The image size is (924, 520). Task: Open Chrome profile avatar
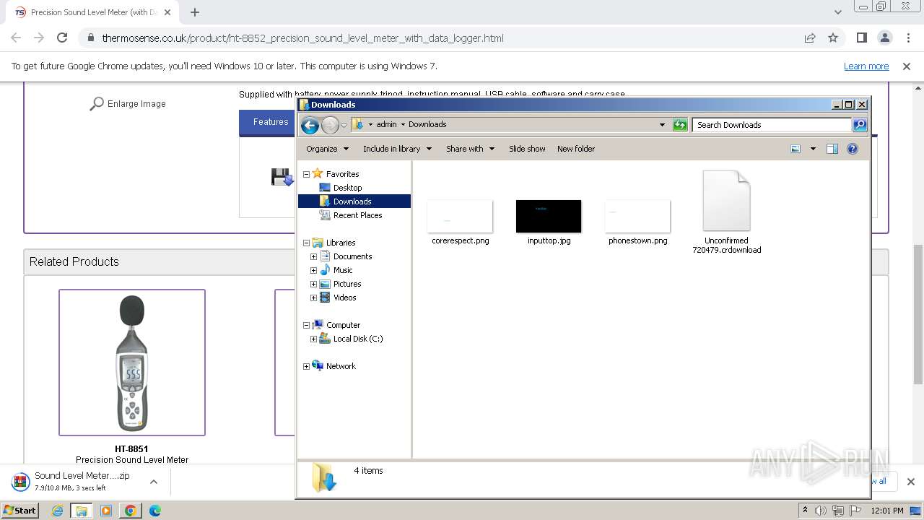click(x=884, y=38)
